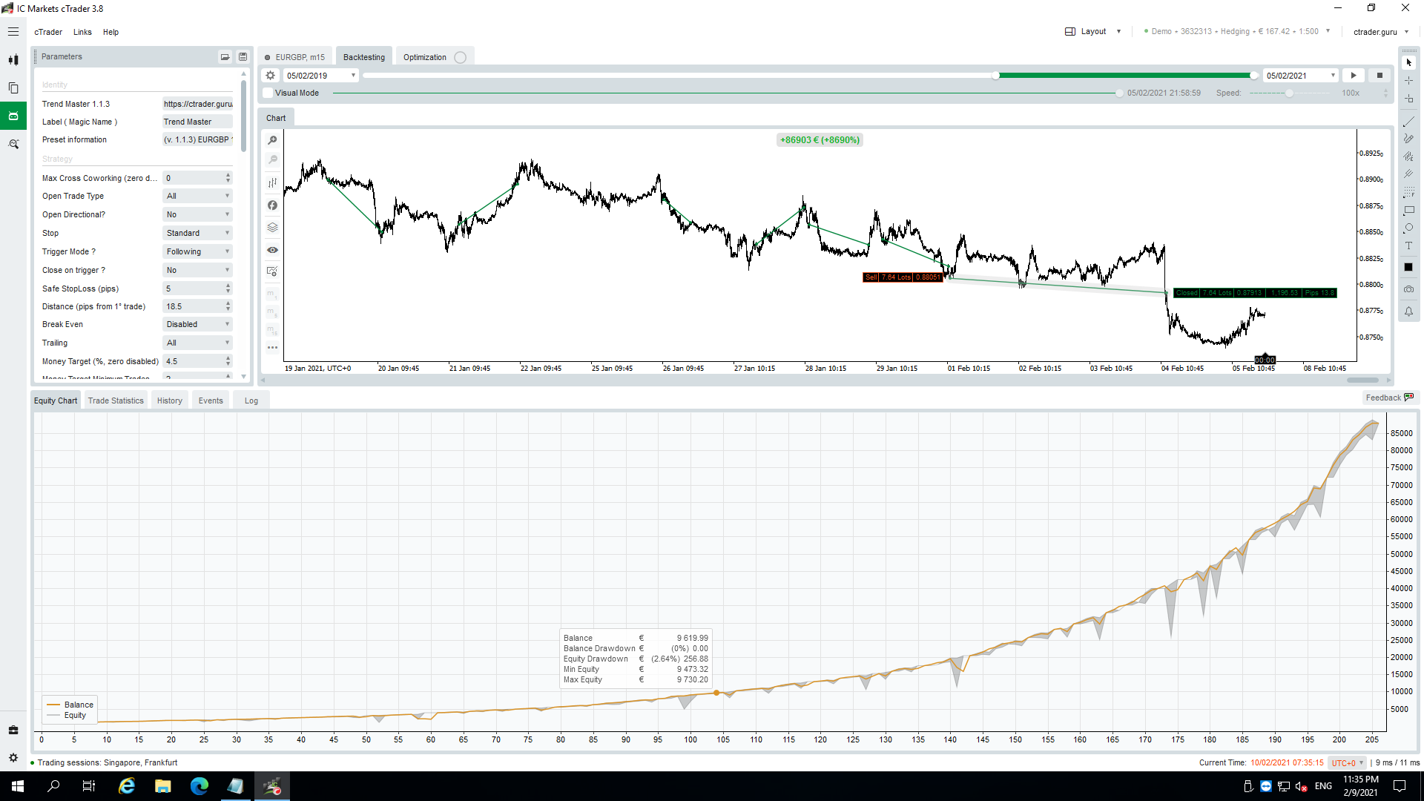This screenshot has height=801, width=1424.
Task: Toggle chart viewing options eye icon
Action: [x=272, y=250]
